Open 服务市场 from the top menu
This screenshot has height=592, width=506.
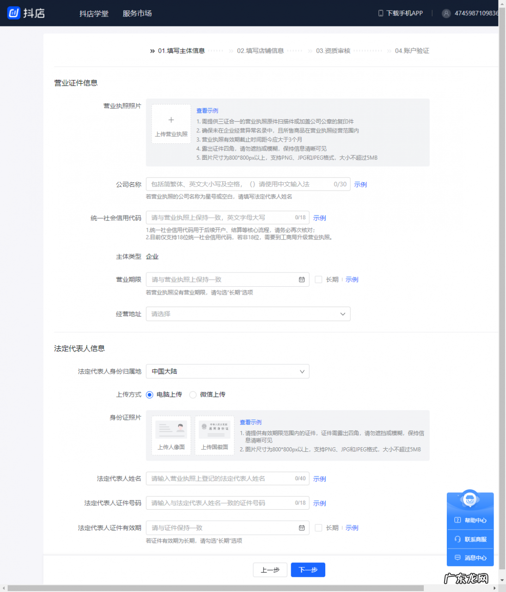coord(137,13)
